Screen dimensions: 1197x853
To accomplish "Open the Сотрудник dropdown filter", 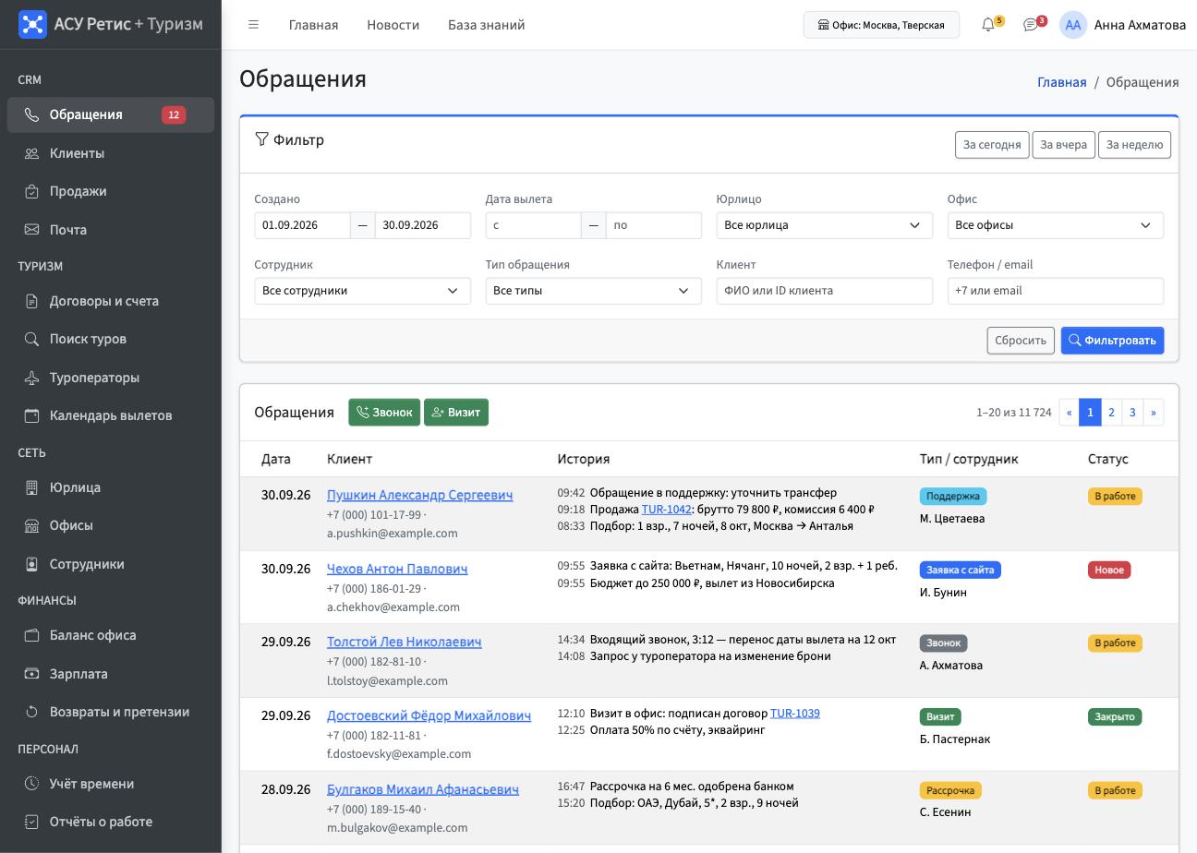I will tap(362, 291).
